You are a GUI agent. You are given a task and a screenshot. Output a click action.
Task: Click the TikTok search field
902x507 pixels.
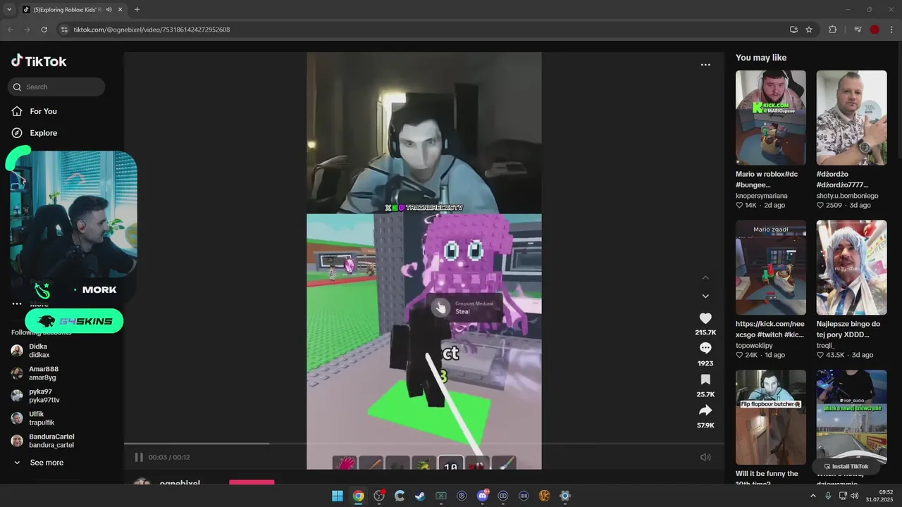[x=56, y=87]
